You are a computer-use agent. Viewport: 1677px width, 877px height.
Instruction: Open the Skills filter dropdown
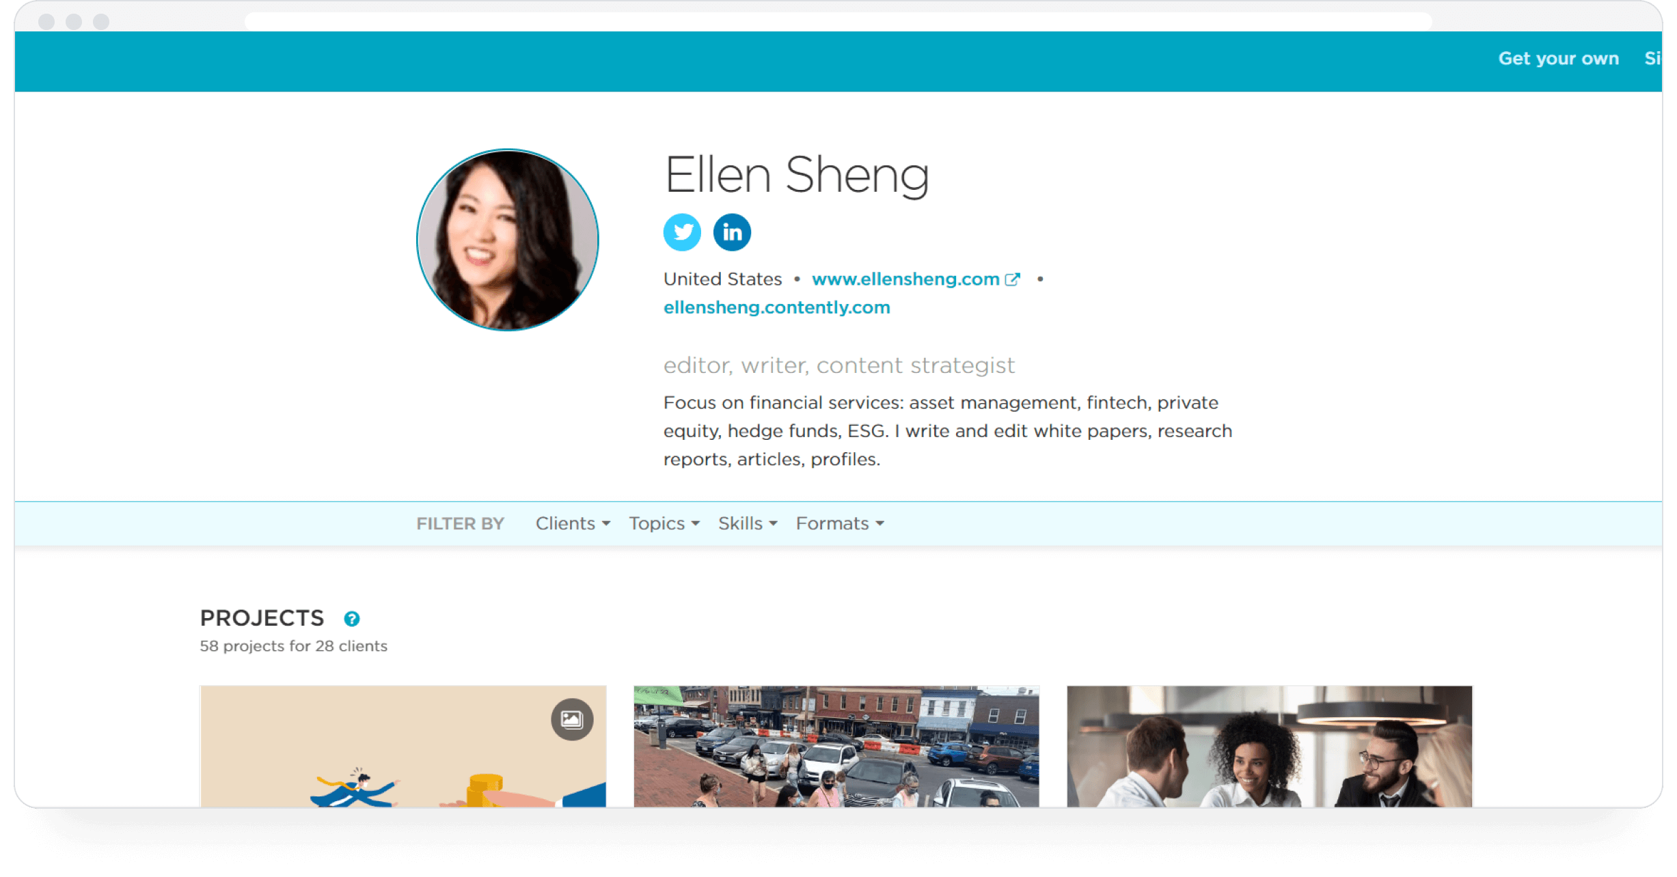[x=748, y=523]
